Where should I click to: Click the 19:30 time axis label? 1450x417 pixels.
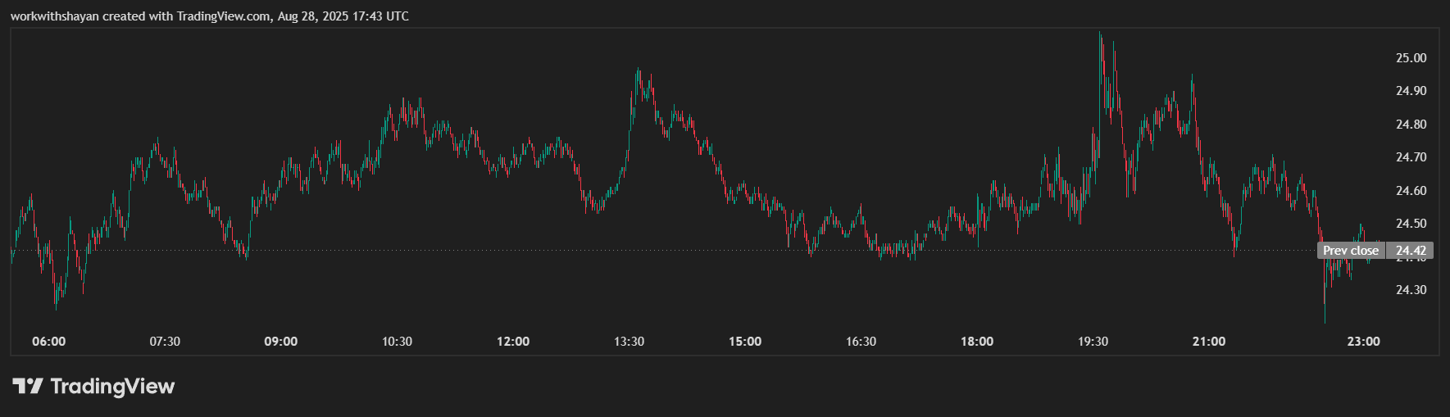[1093, 342]
